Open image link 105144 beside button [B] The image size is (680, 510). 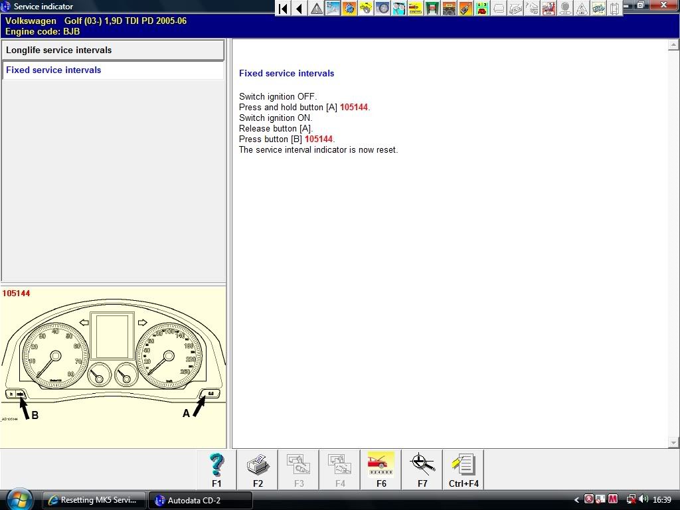(319, 139)
